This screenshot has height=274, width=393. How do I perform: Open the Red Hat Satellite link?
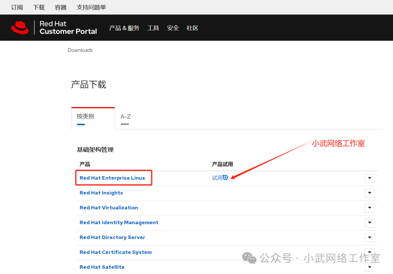click(102, 267)
